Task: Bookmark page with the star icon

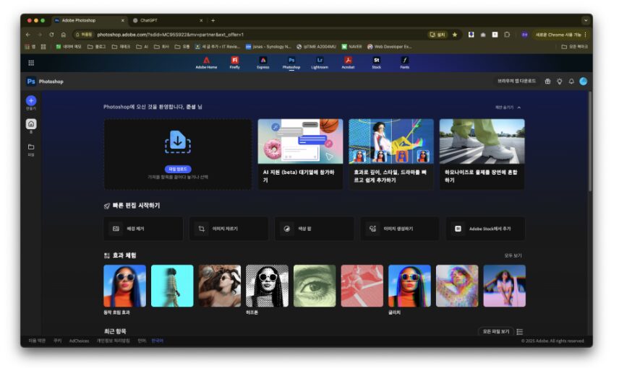Action: pos(455,34)
